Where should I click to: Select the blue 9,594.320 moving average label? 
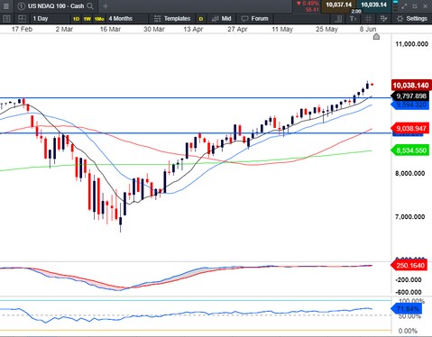pos(410,105)
